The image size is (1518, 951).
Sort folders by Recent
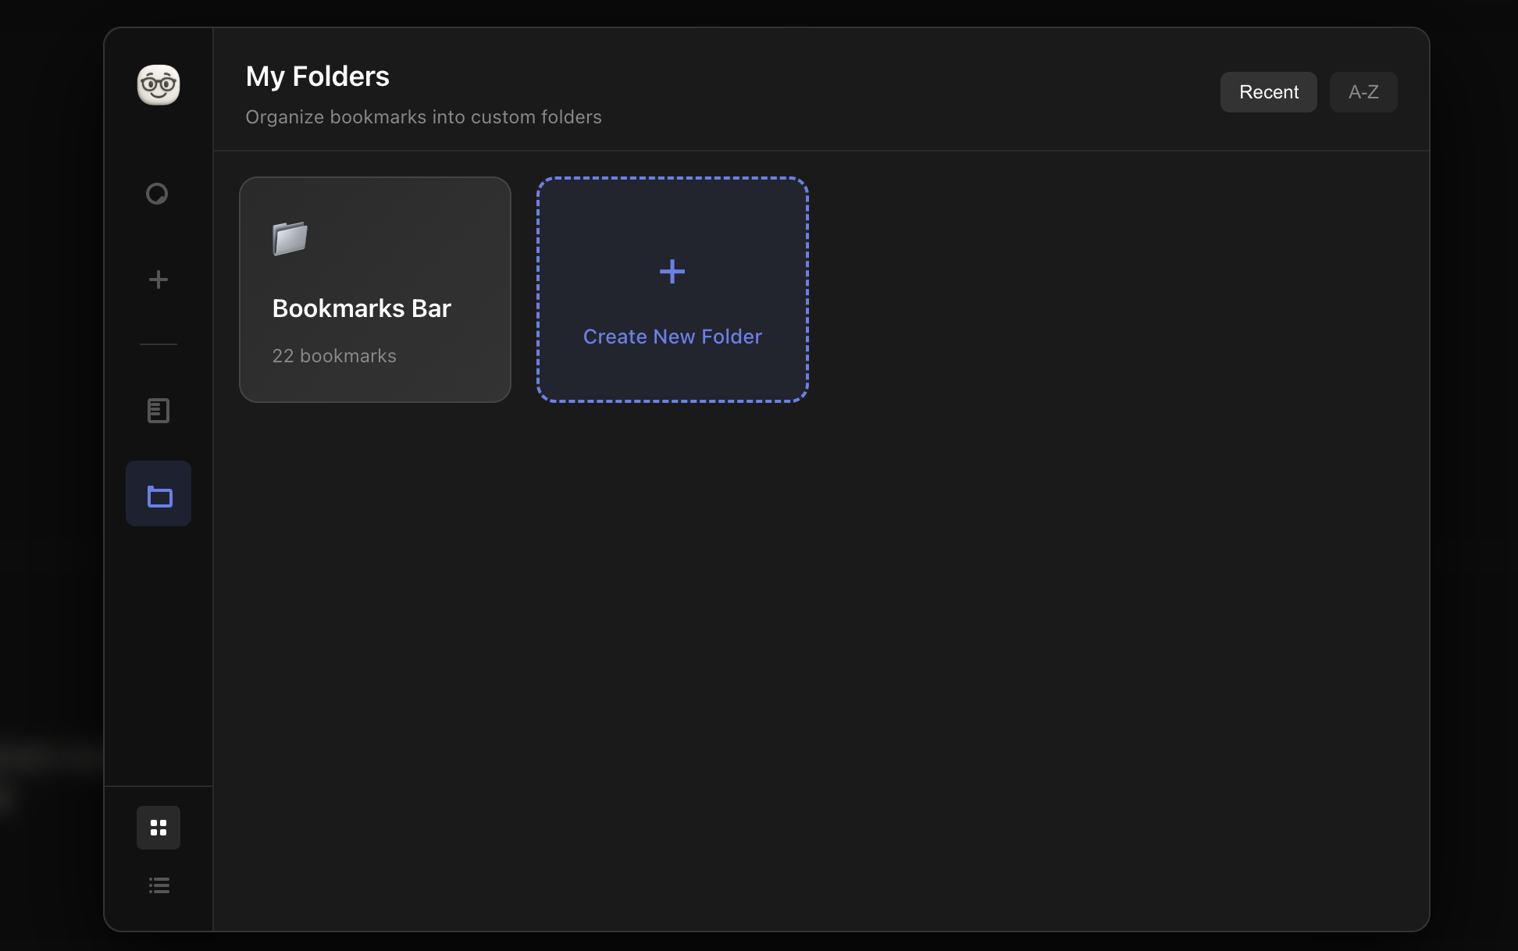[1269, 92]
